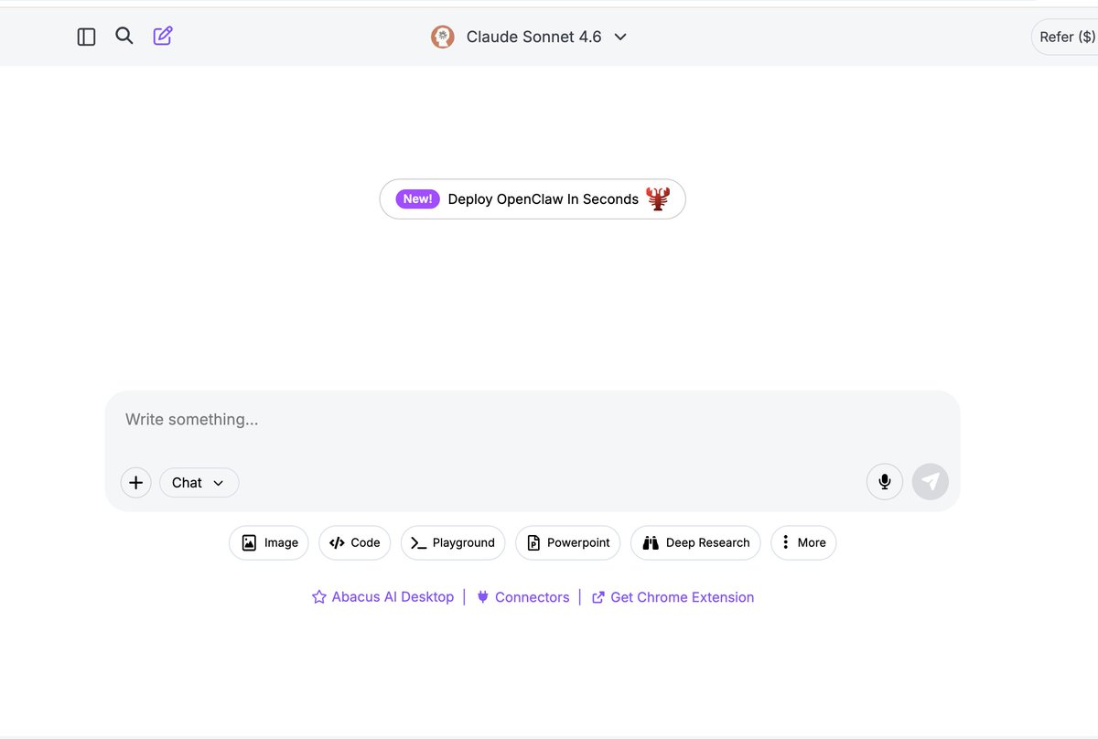Activate the microphone voice input

coord(885,481)
